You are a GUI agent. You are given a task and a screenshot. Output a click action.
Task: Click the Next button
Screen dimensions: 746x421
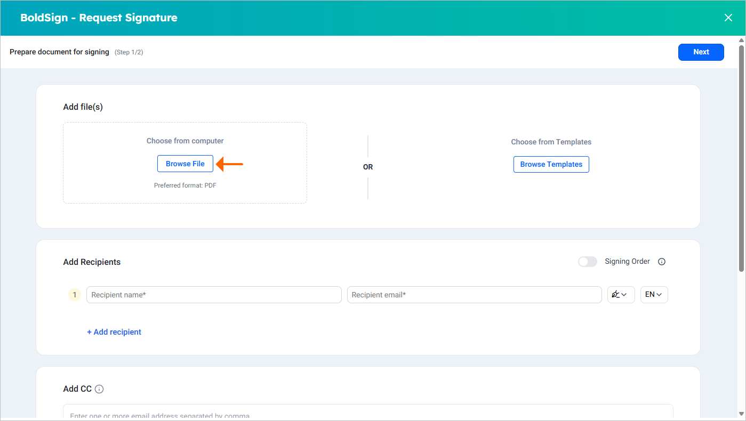pos(701,52)
